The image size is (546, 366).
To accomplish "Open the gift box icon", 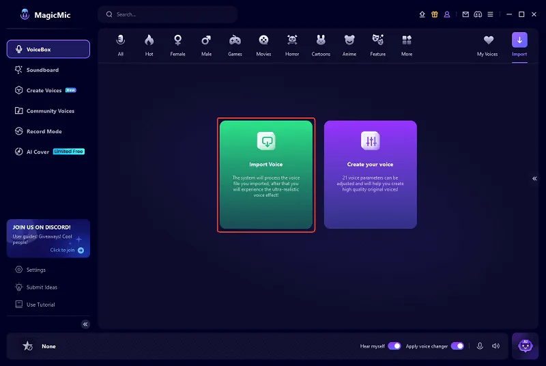I will (x=435, y=14).
